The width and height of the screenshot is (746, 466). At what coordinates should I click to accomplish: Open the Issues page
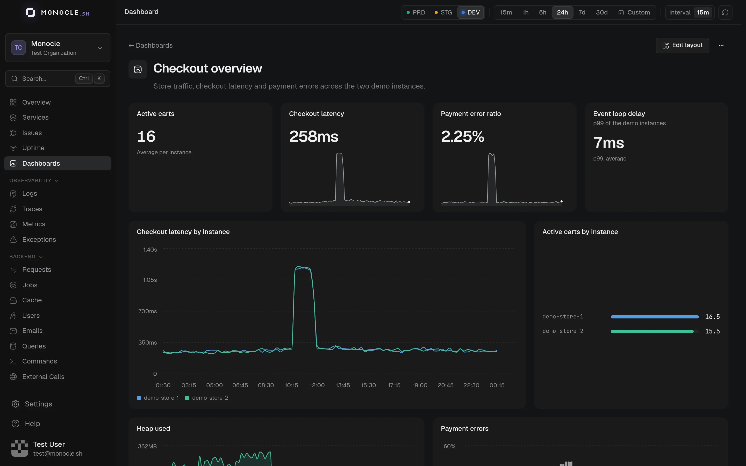click(x=58, y=133)
